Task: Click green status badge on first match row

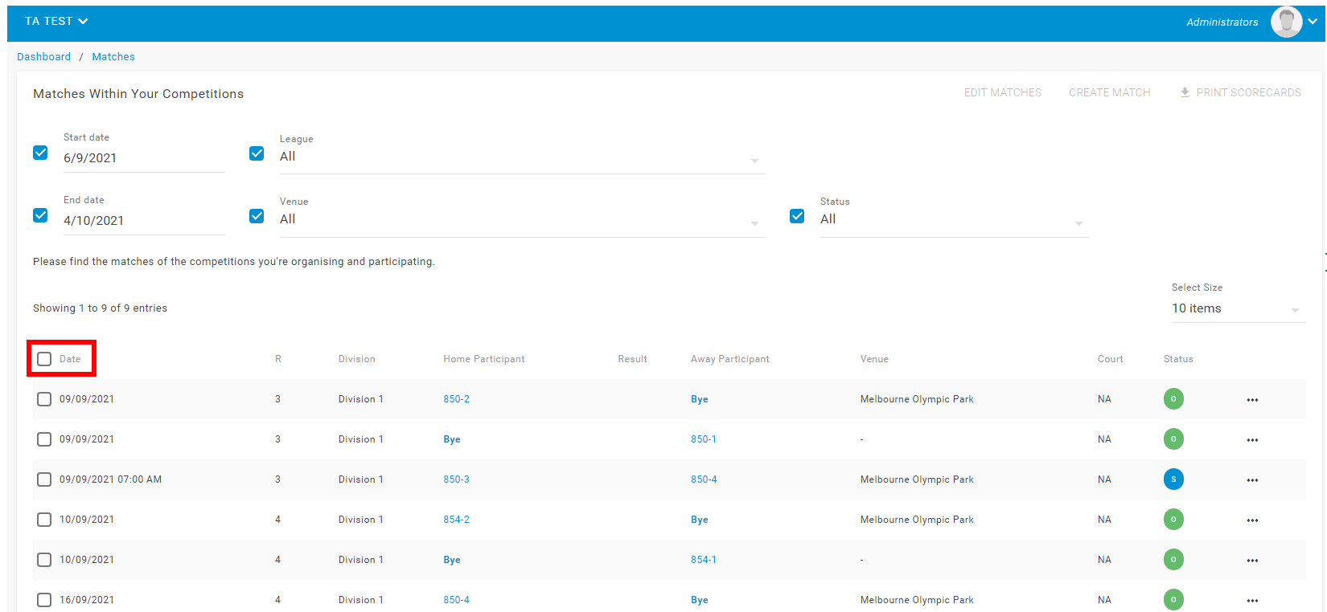Action: tap(1173, 399)
